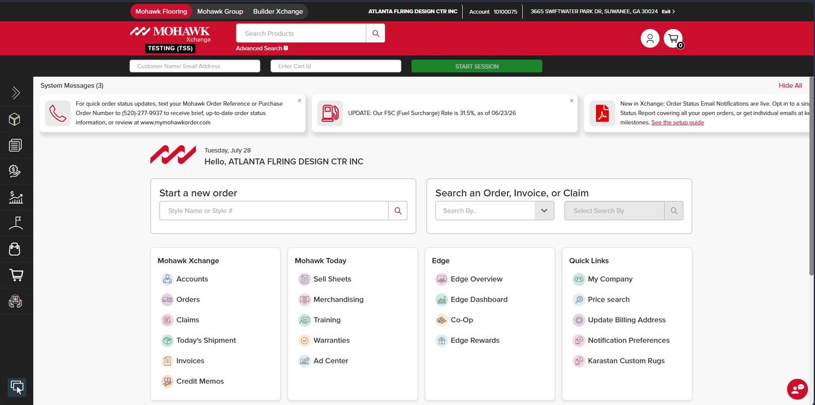
Task: Open the Edge Rewards link
Action: click(x=475, y=341)
